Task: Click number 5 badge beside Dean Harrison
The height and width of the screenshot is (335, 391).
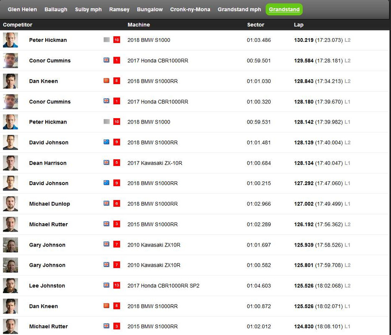Action: pyautogui.click(x=117, y=162)
